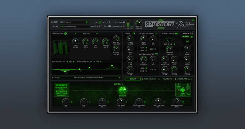Screen dimensions: 245x129
Task: Click the Disrupt globe ball
Action: point(123,90)
